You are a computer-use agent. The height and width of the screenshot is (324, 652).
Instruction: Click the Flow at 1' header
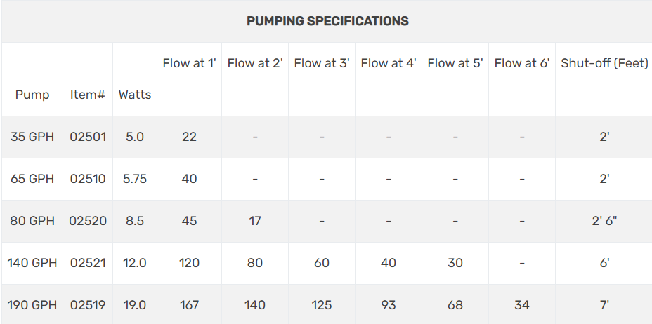[x=189, y=64]
